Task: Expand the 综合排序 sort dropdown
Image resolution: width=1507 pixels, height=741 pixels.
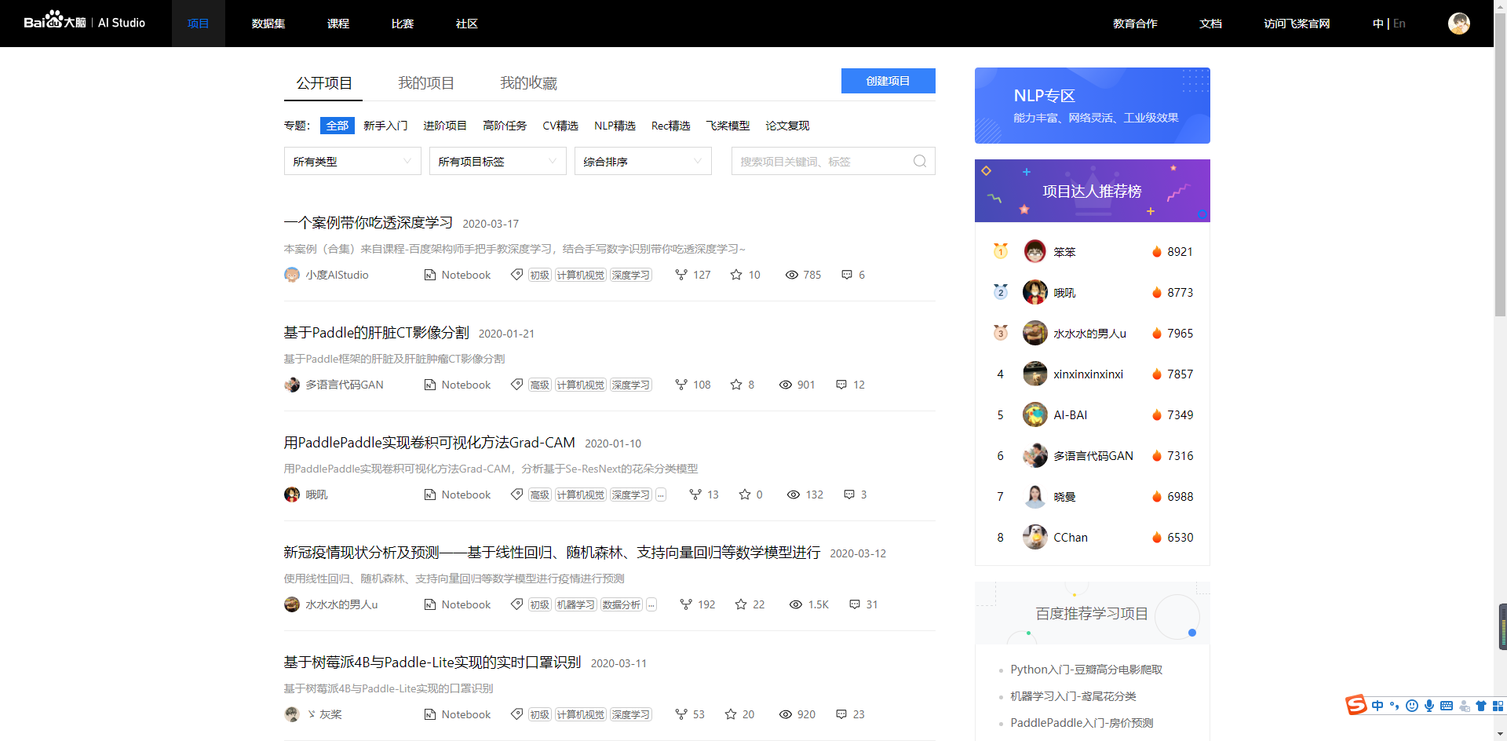Action: (x=642, y=161)
